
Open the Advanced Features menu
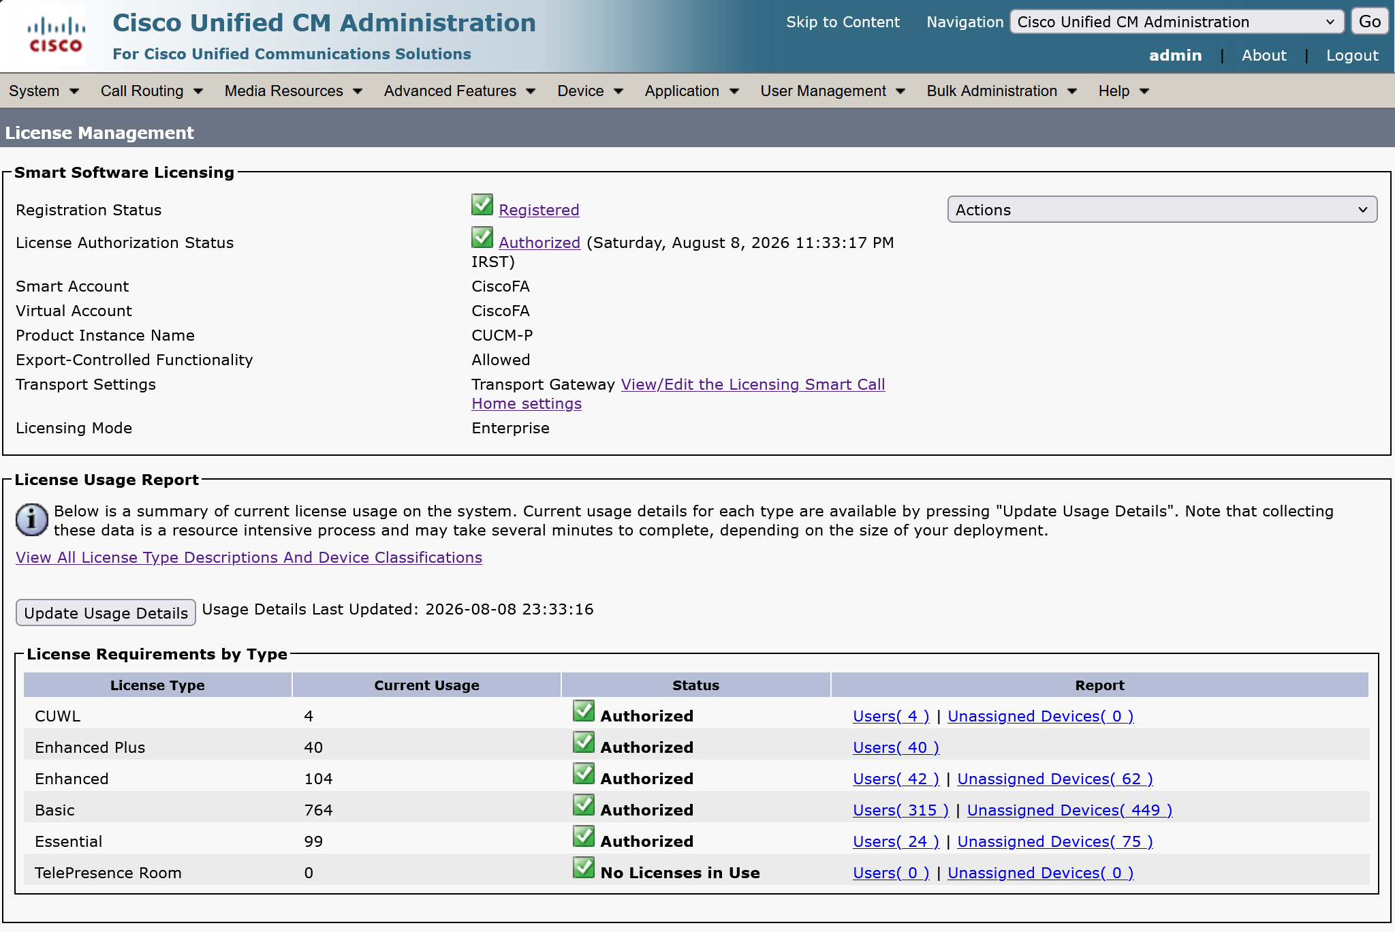[460, 91]
